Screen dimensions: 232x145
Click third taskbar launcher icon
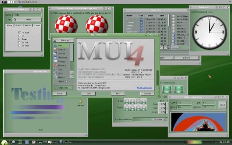pos(27,142)
